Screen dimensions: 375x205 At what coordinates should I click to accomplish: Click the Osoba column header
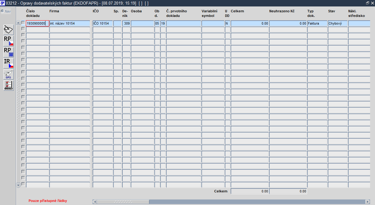pos(136,11)
